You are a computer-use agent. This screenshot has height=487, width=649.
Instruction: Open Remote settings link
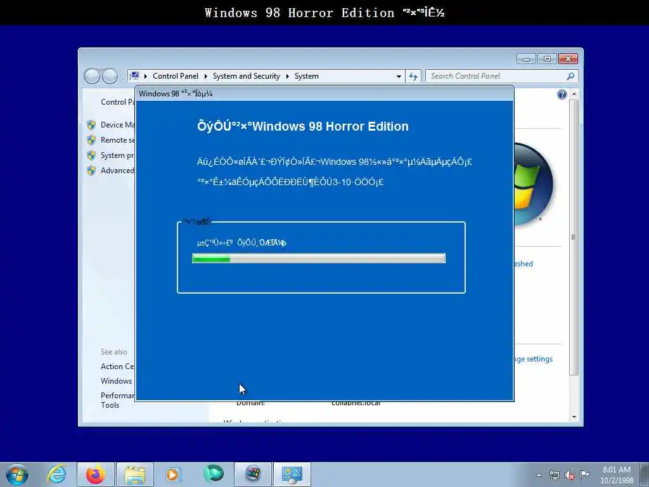pos(117,140)
